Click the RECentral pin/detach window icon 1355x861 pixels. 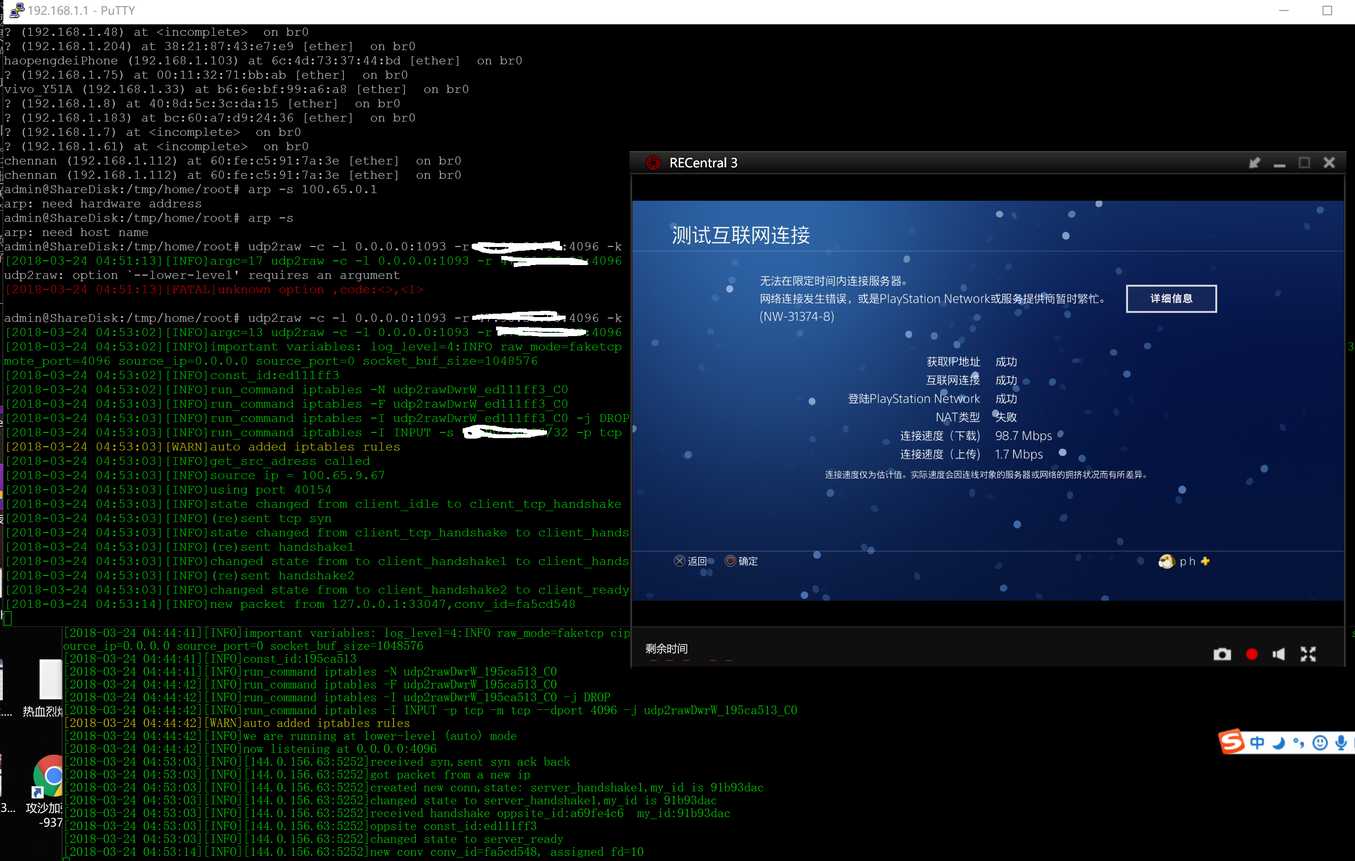coord(1254,163)
